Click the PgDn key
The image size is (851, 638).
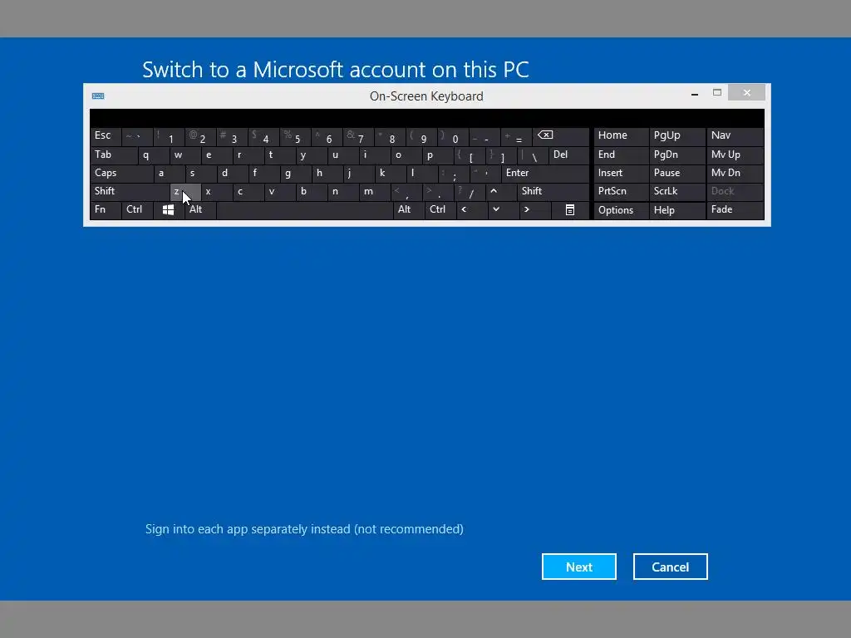(x=677, y=155)
